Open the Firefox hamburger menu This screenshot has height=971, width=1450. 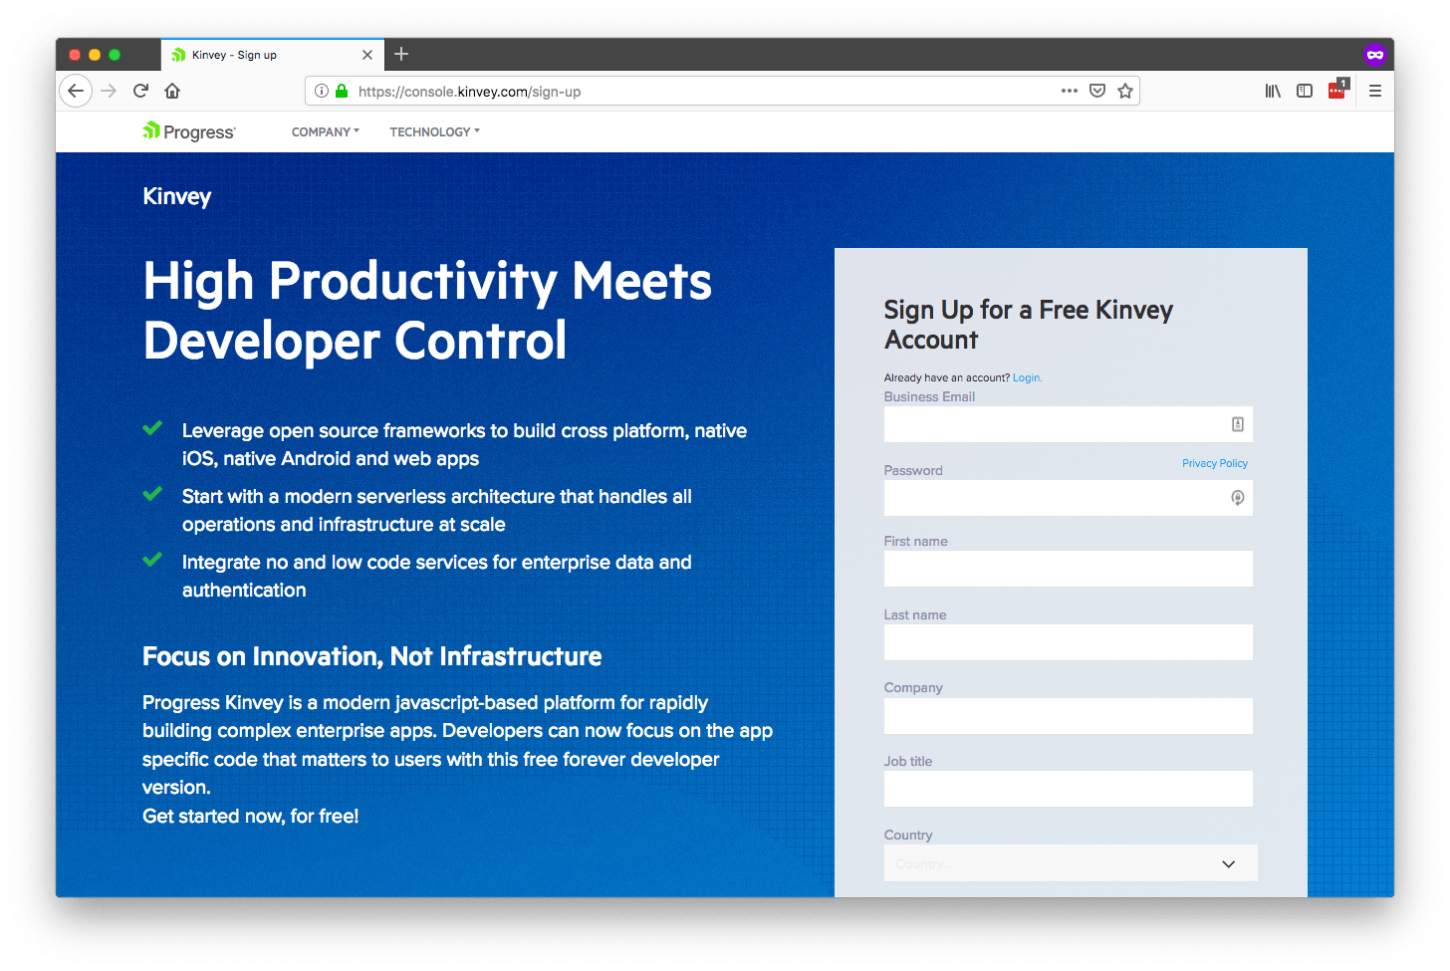[1375, 91]
